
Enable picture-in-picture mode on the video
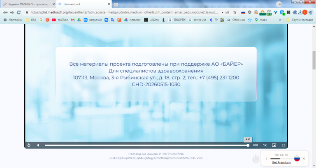[274, 145]
